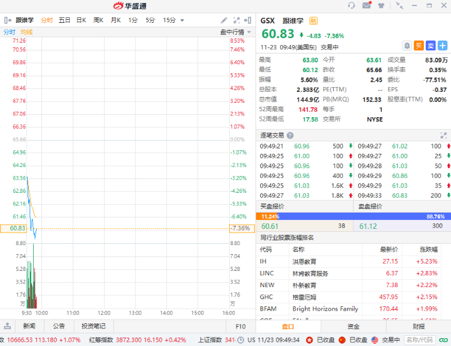Click the 名称/代码 search field
The height and width of the screenshot is (346, 451).
pos(420,340)
